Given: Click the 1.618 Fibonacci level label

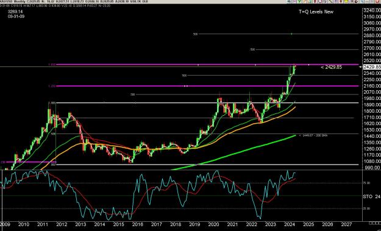Looking at the screenshot, I should [x=52, y=65].
